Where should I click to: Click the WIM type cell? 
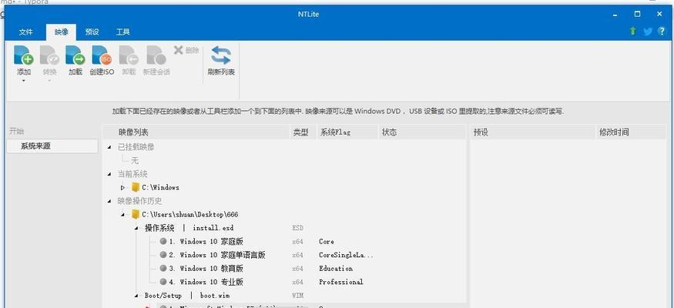pyautogui.click(x=297, y=296)
